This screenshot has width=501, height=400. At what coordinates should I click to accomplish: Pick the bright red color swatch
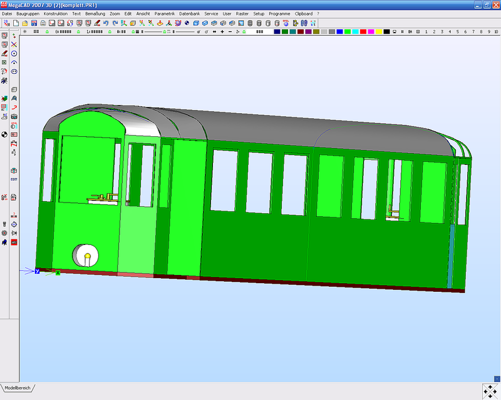click(x=363, y=32)
